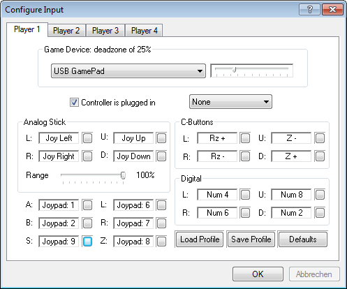The width and height of the screenshot is (347, 289).
Task: Click the B button Joypad: 2 field
Action: pos(59,223)
